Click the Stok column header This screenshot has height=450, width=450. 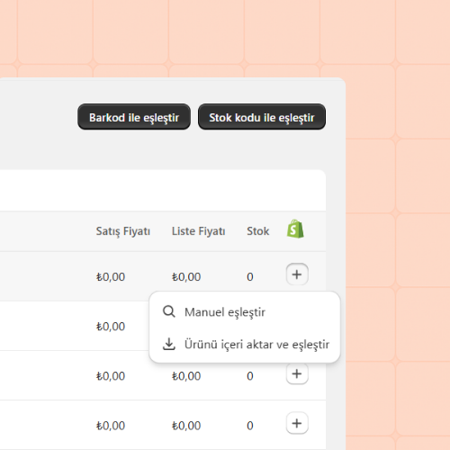point(258,231)
